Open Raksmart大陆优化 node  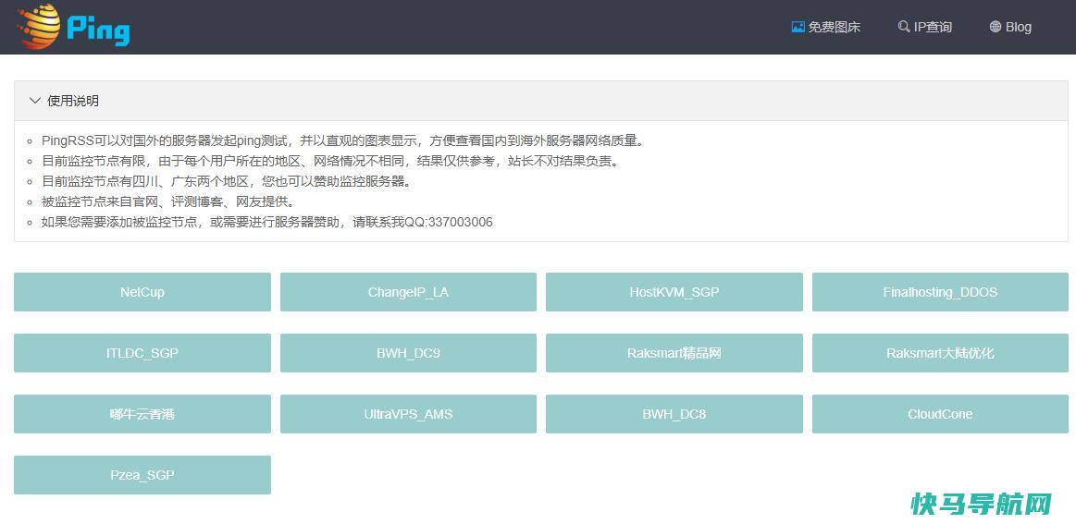(940, 353)
